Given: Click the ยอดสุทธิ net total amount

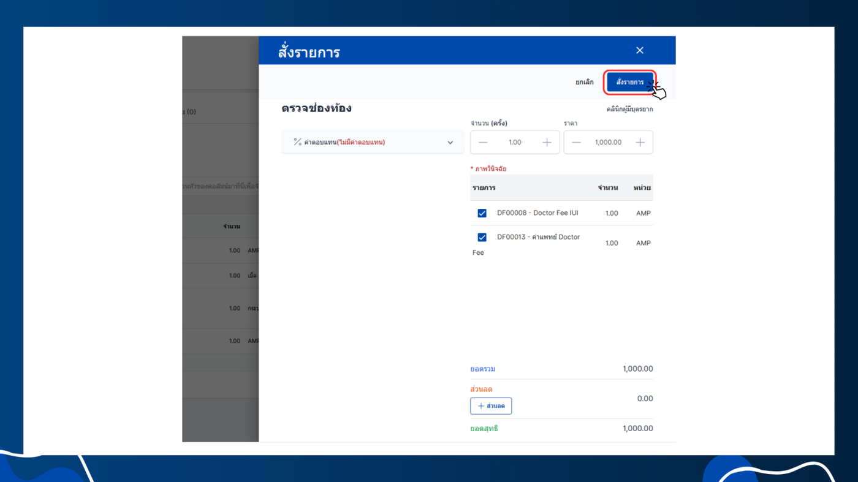Looking at the screenshot, I should point(637,429).
